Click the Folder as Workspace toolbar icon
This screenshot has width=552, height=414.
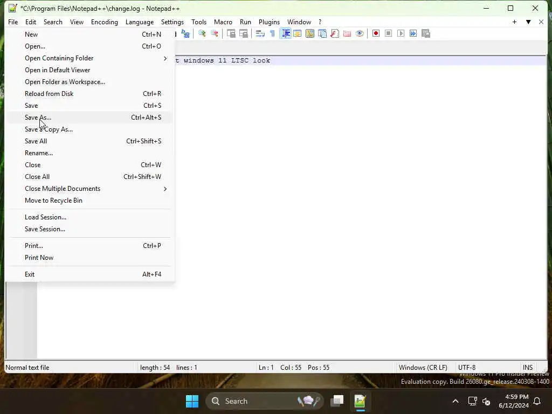click(347, 33)
